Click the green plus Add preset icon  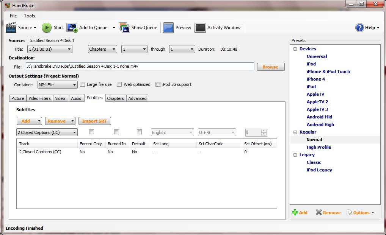point(295,212)
